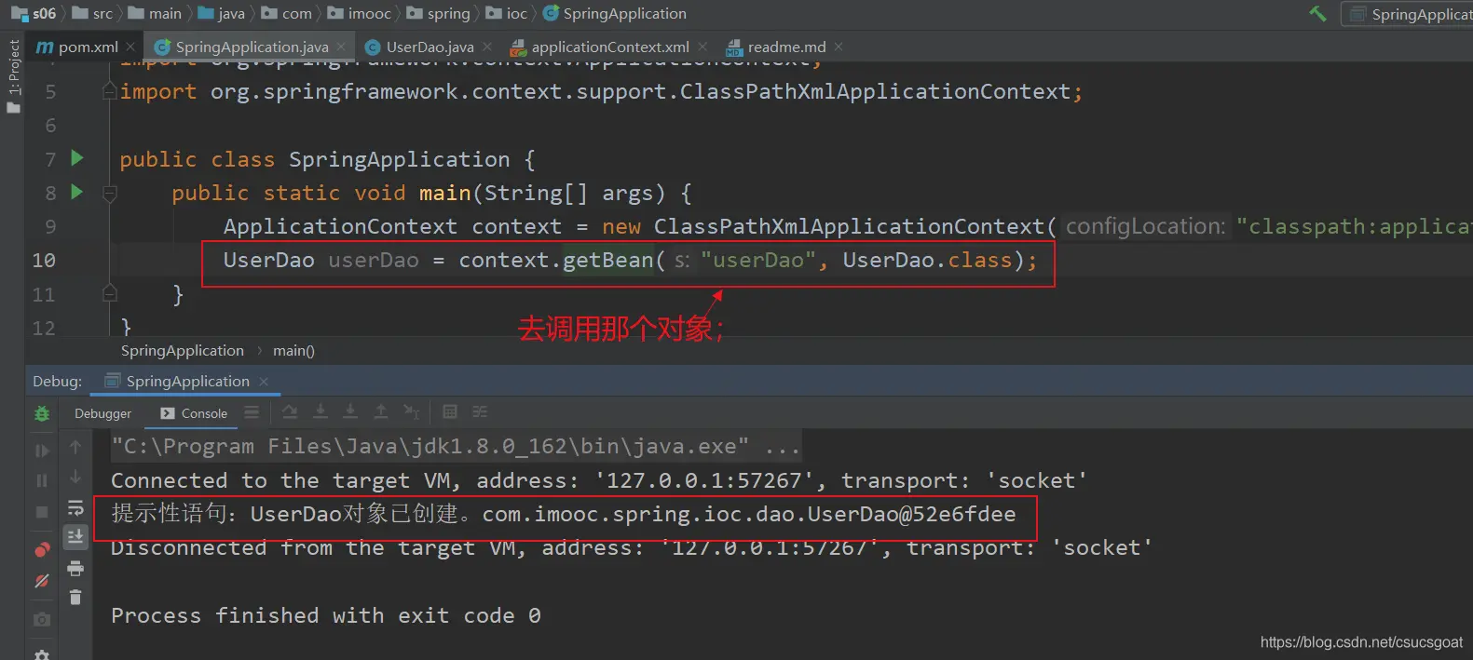Close the readme.md tab
The height and width of the screenshot is (660, 1473).
tap(839, 47)
